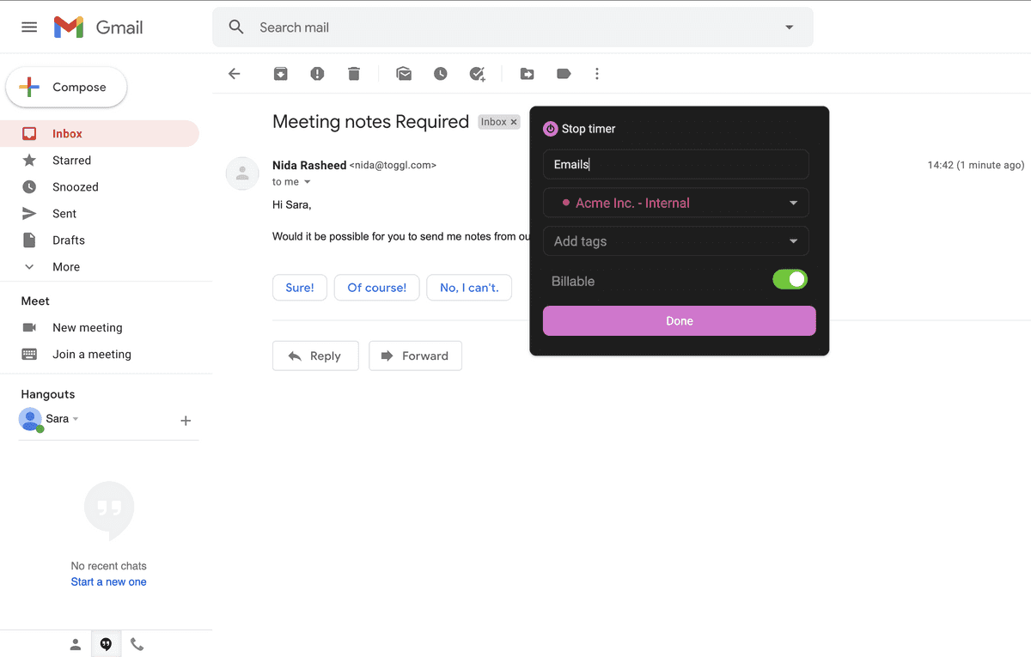This screenshot has height=657, width=1031.
Task: Apply a label using the label icon
Action: click(564, 74)
